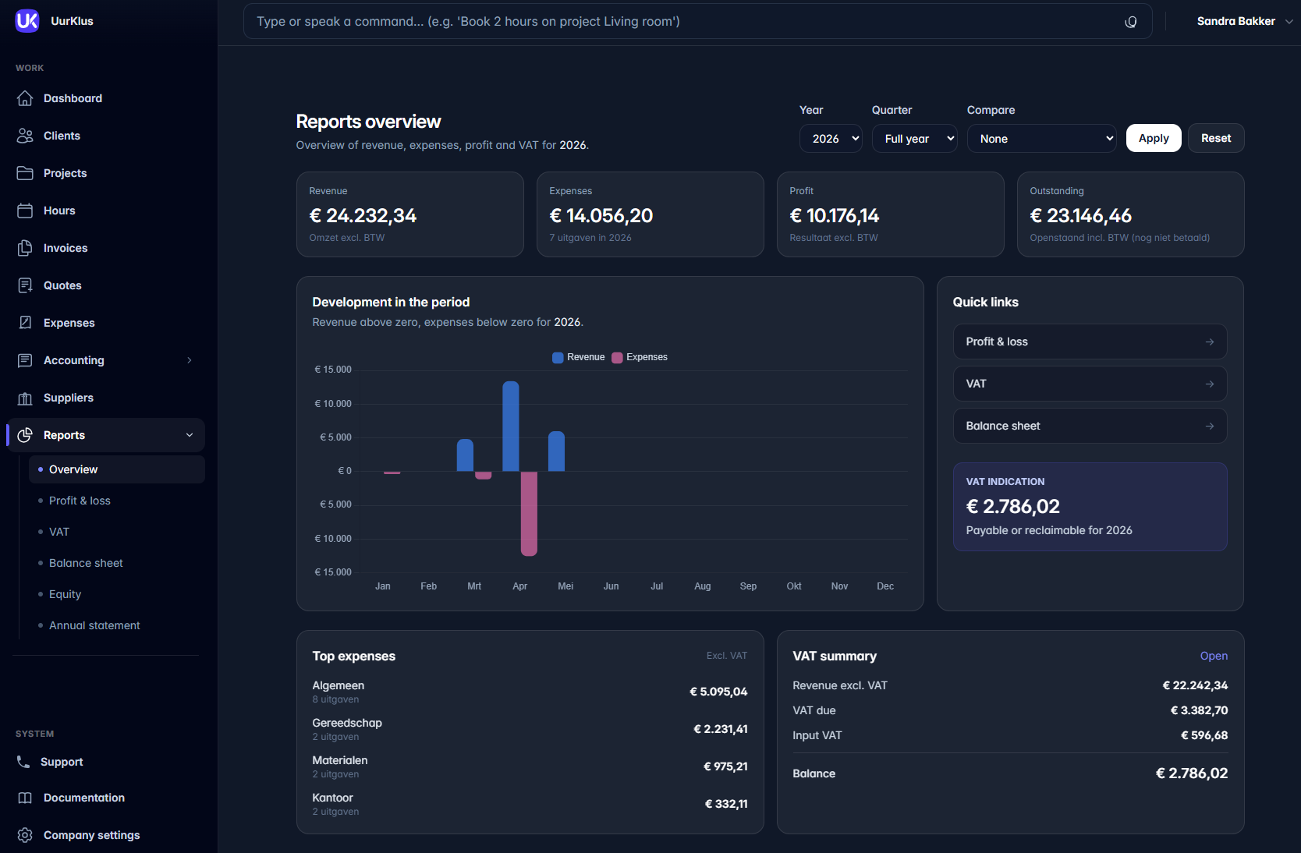The width and height of the screenshot is (1301, 853).
Task: Click the Company settings gear icon
Action: (25, 835)
